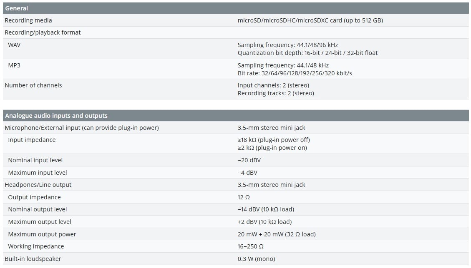This screenshot has height=268, width=471.
Task: Select the MP3 format row label
Action: 14,65
